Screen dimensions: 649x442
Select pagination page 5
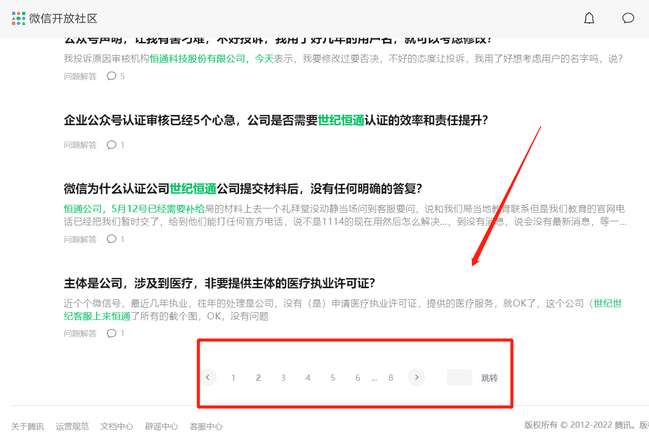[333, 378]
